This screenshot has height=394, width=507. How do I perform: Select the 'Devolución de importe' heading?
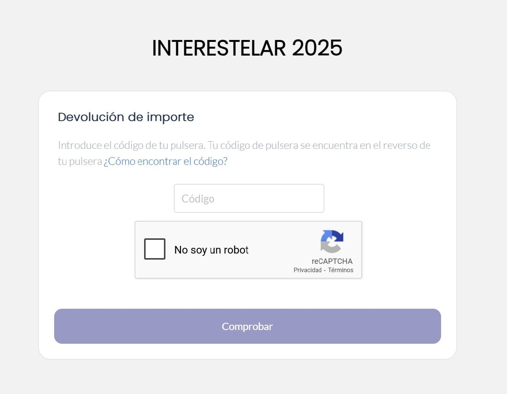click(126, 117)
